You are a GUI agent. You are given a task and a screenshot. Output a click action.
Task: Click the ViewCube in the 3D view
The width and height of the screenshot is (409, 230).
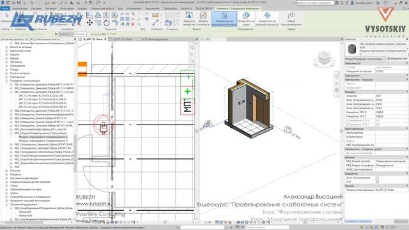pos(324,59)
